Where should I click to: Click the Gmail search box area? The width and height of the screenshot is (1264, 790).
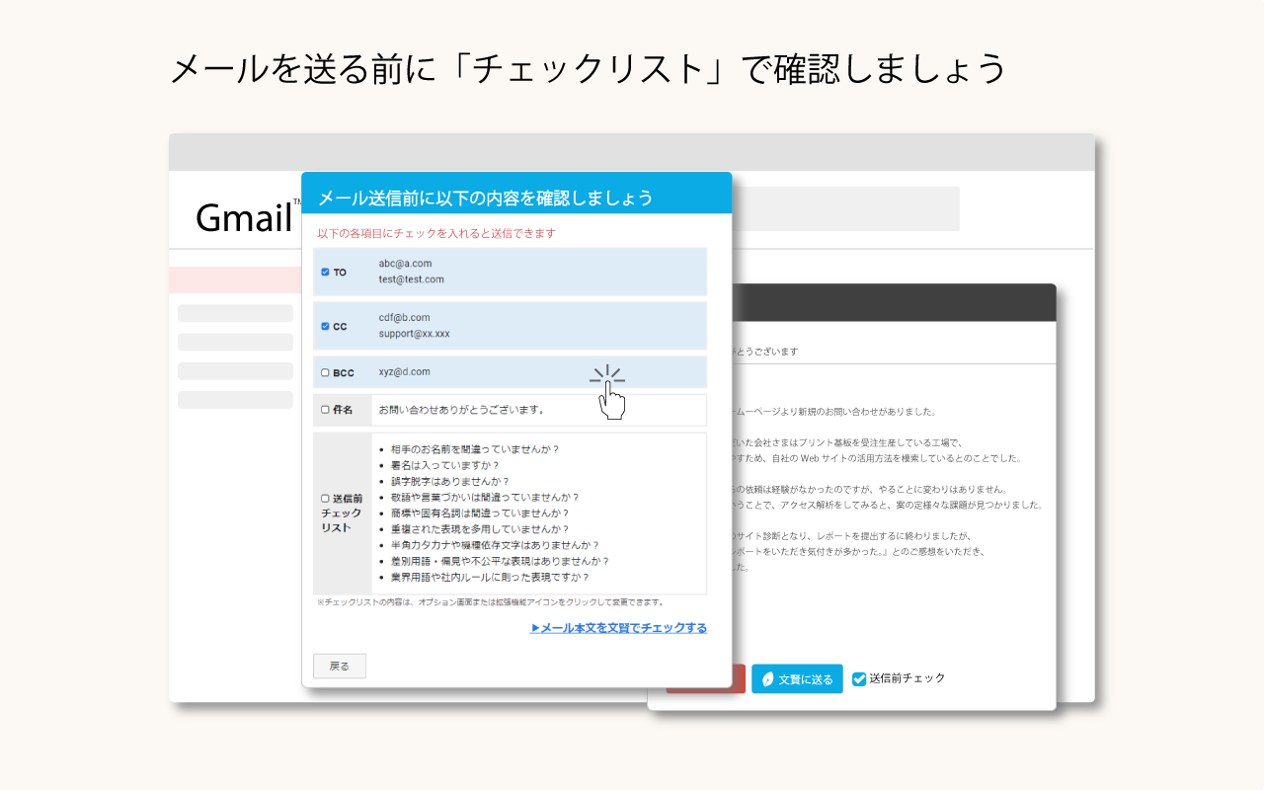[x=849, y=208]
